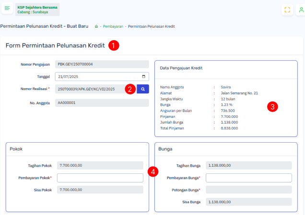Open the user profile icon
Screen dimensions: 305x215
pyautogui.click(x=301, y=10)
